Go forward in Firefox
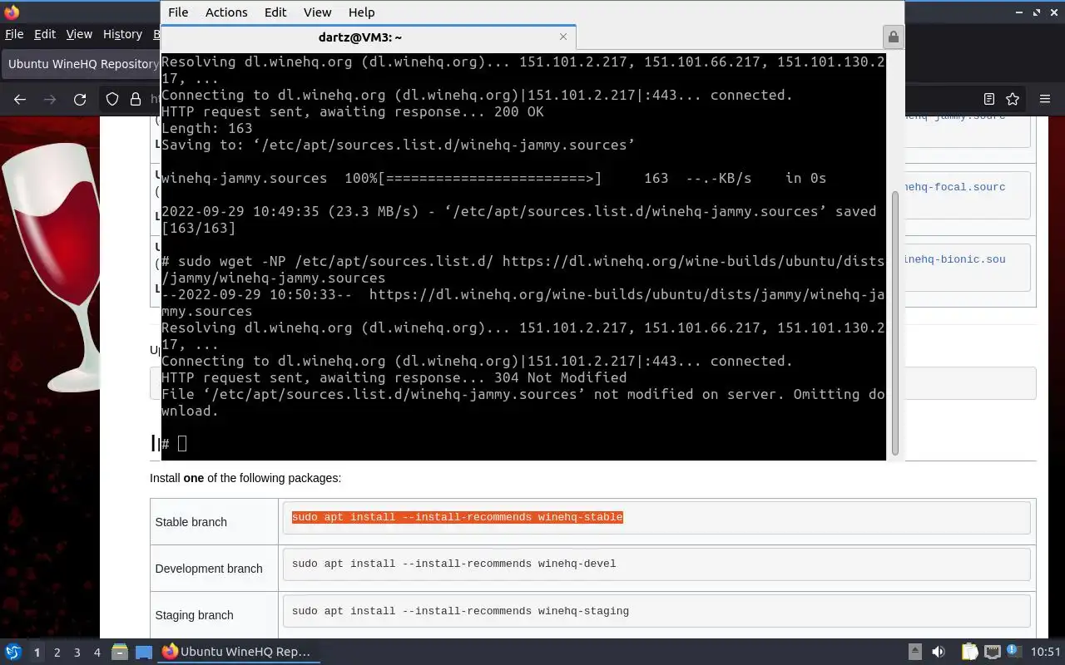This screenshot has height=665, width=1065. [50, 99]
